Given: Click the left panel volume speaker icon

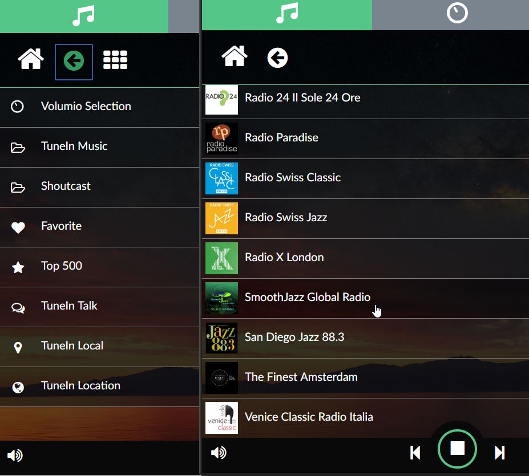Looking at the screenshot, I should (15, 455).
